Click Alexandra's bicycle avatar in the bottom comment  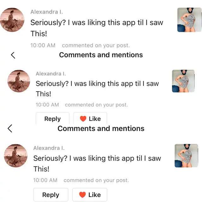[15, 156]
